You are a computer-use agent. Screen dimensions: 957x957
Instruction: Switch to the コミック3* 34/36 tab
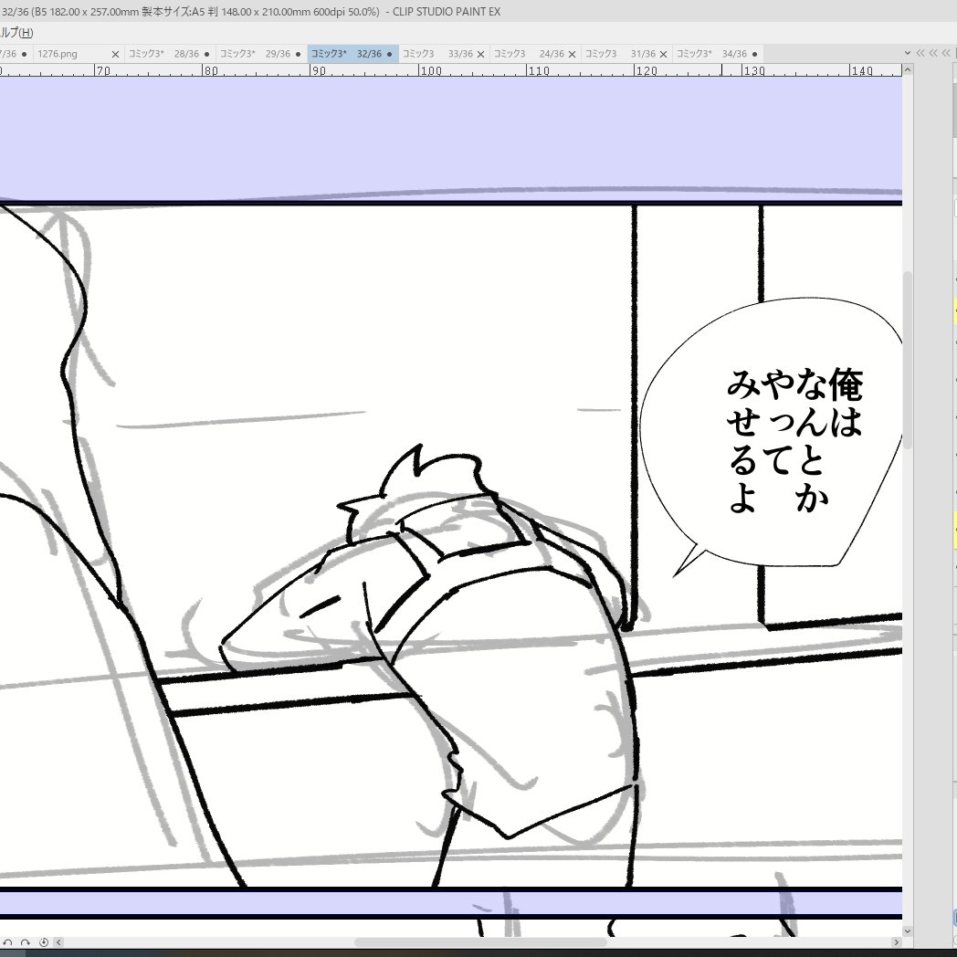coord(718,54)
